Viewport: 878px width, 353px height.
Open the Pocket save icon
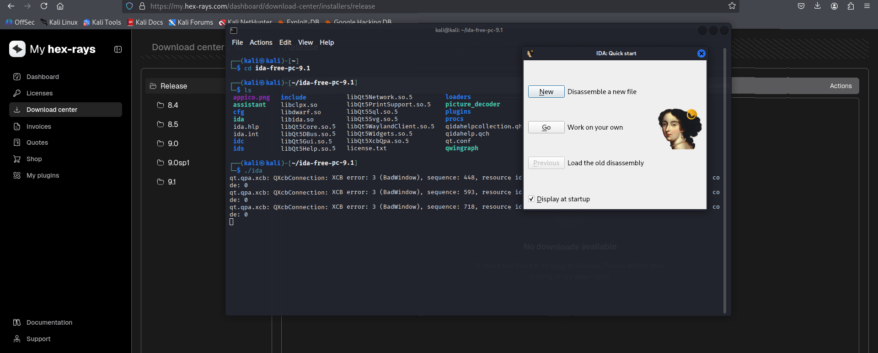[801, 6]
